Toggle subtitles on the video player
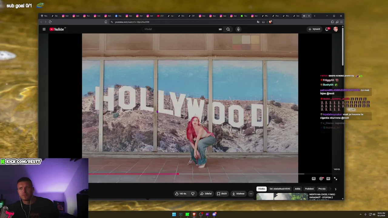 (314, 179)
